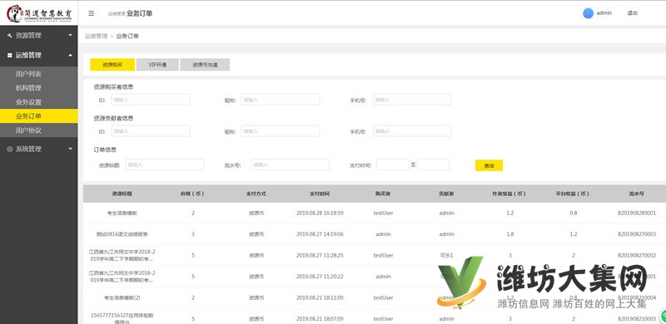The image size is (666, 324).
Task: Click the 流水号 column header
Action: tap(636, 194)
